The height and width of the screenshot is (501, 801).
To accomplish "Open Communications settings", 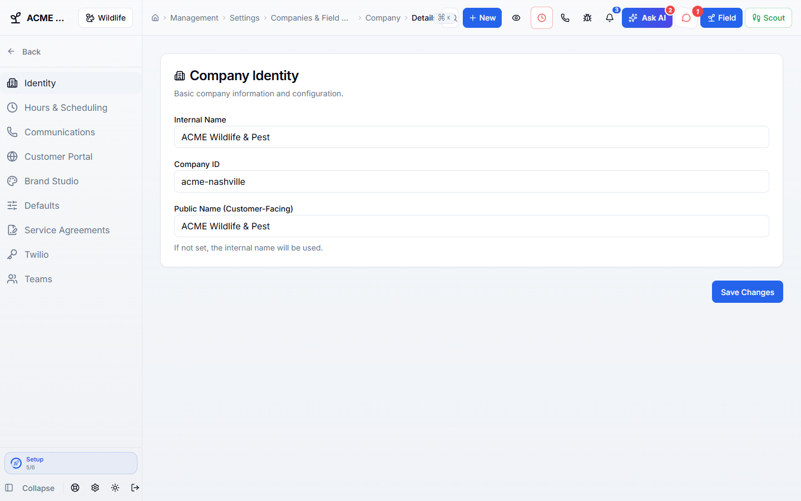I will click(71, 132).
